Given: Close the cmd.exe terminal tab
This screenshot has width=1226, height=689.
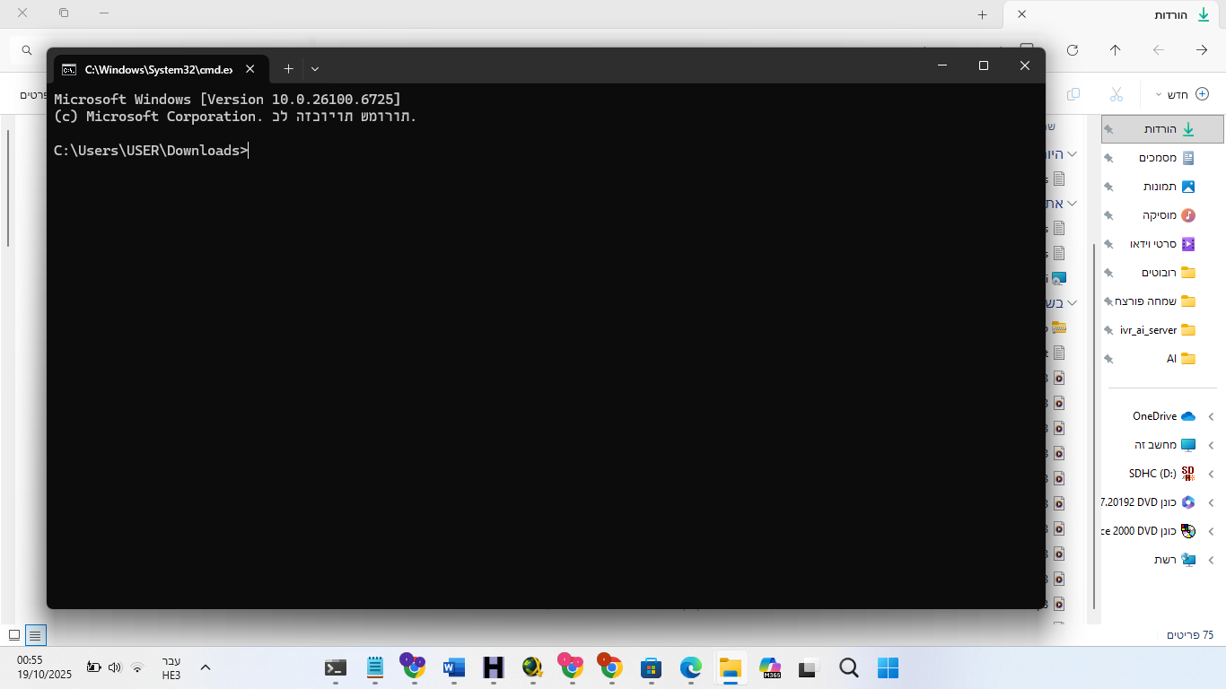Looking at the screenshot, I should pyautogui.click(x=250, y=69).
